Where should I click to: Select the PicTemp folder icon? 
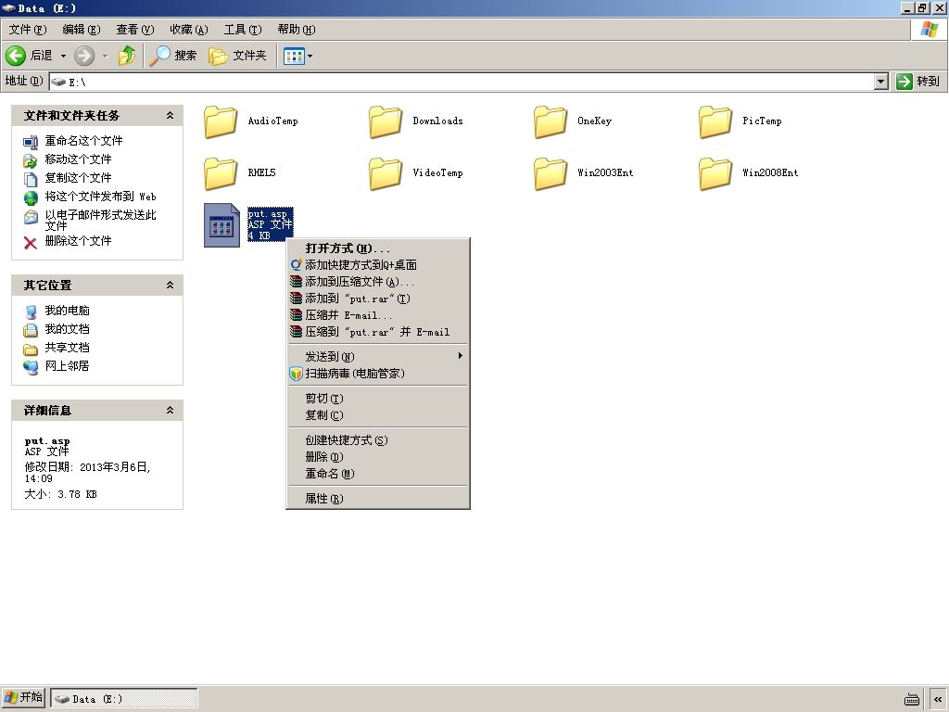point(715,121)
